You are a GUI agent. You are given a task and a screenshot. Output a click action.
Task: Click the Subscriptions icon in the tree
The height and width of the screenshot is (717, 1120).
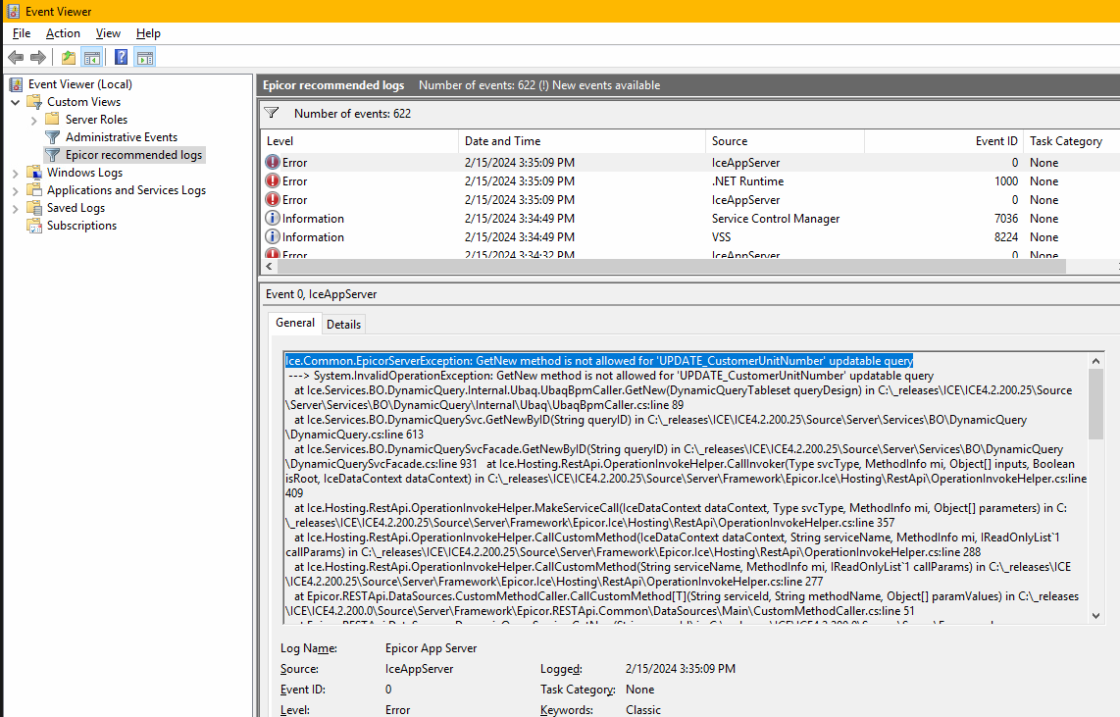click(34, 226)
